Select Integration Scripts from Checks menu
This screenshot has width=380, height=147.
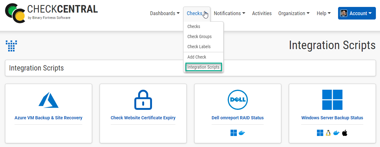pos(203,67)
